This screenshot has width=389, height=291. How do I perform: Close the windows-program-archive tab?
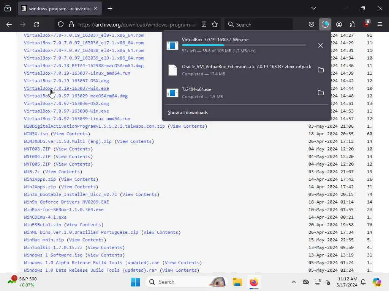(x=96, y=9)
